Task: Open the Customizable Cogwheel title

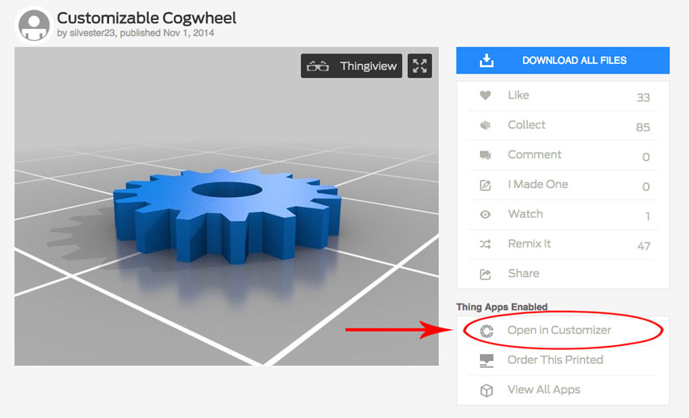Action: click(147, 17)
